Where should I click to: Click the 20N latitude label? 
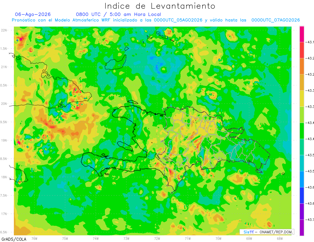tap(4, 104)
